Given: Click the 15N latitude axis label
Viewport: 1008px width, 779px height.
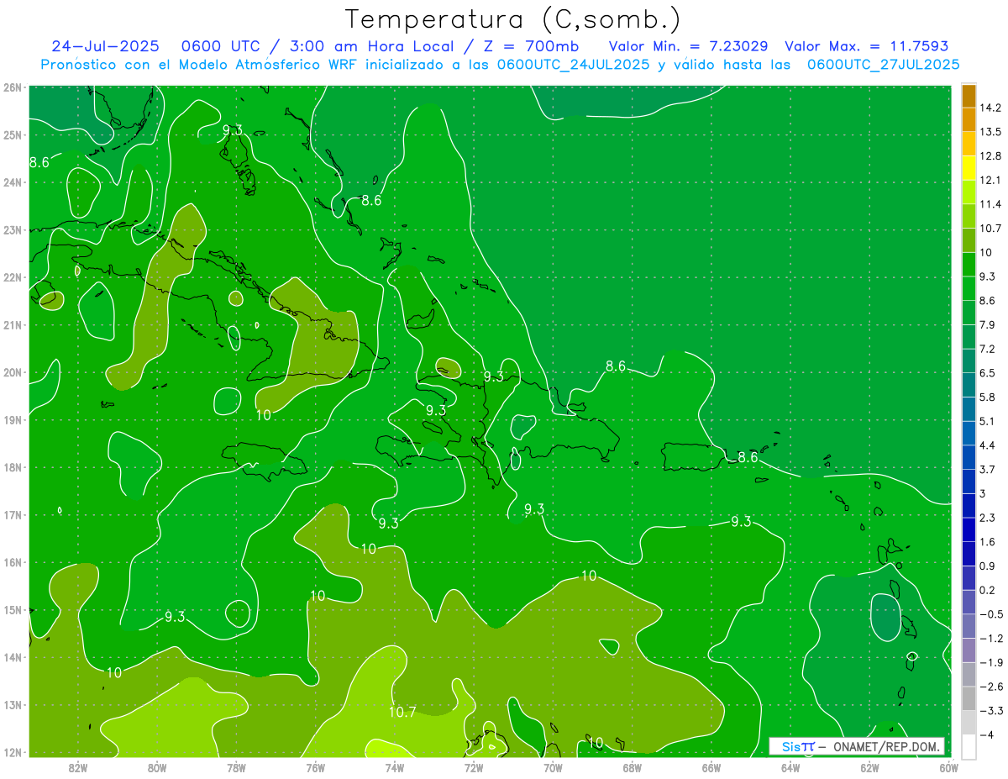Looking at the screenshot, I should [x=13, y=610].
